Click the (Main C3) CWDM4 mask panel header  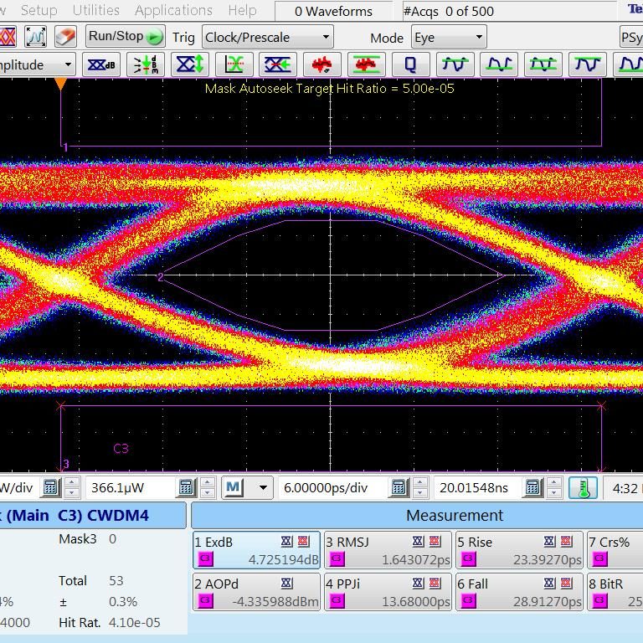pyautogui.click(x=93, y=516)
